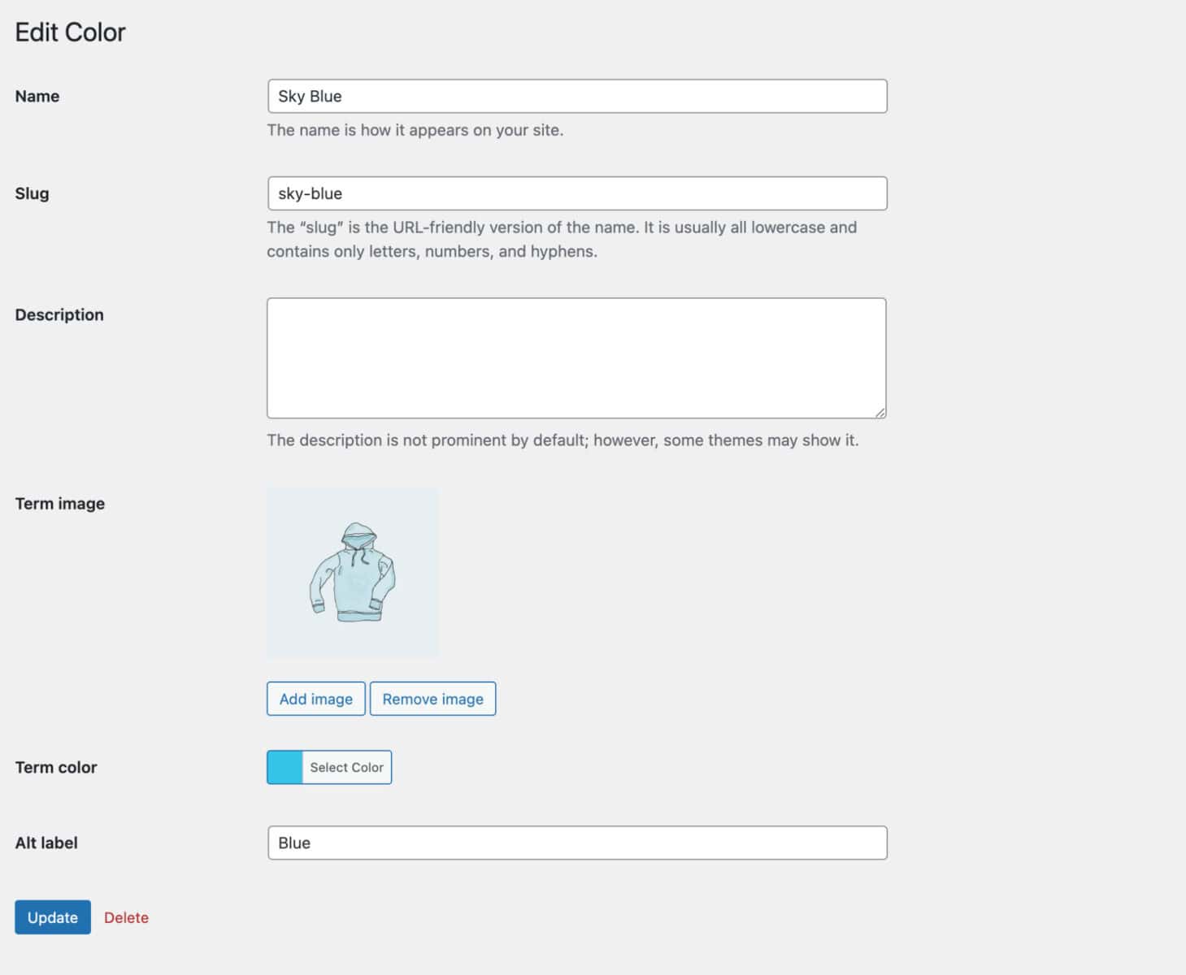
Task: Click inside the empty Description textarea
Action: [576, 356]
